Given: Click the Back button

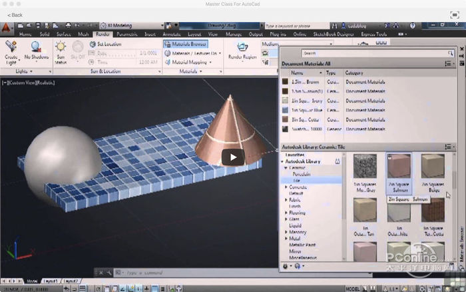Looking at the screenshot, I should pos(15,14).
